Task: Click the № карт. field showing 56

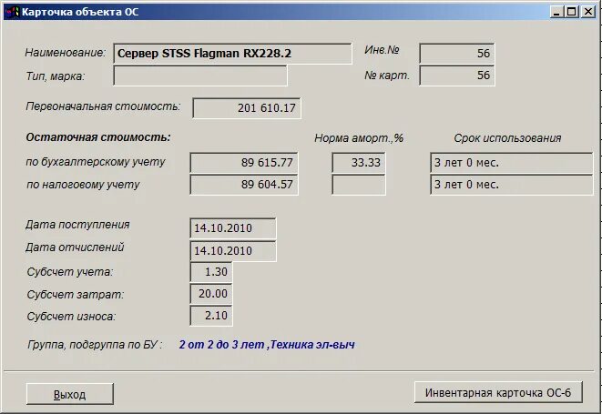Action: 456,76
